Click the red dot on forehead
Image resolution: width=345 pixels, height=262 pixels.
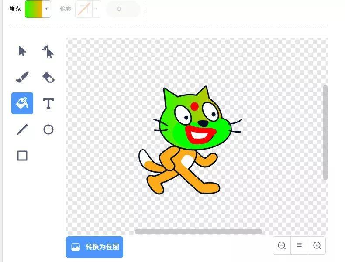[194, 106]
